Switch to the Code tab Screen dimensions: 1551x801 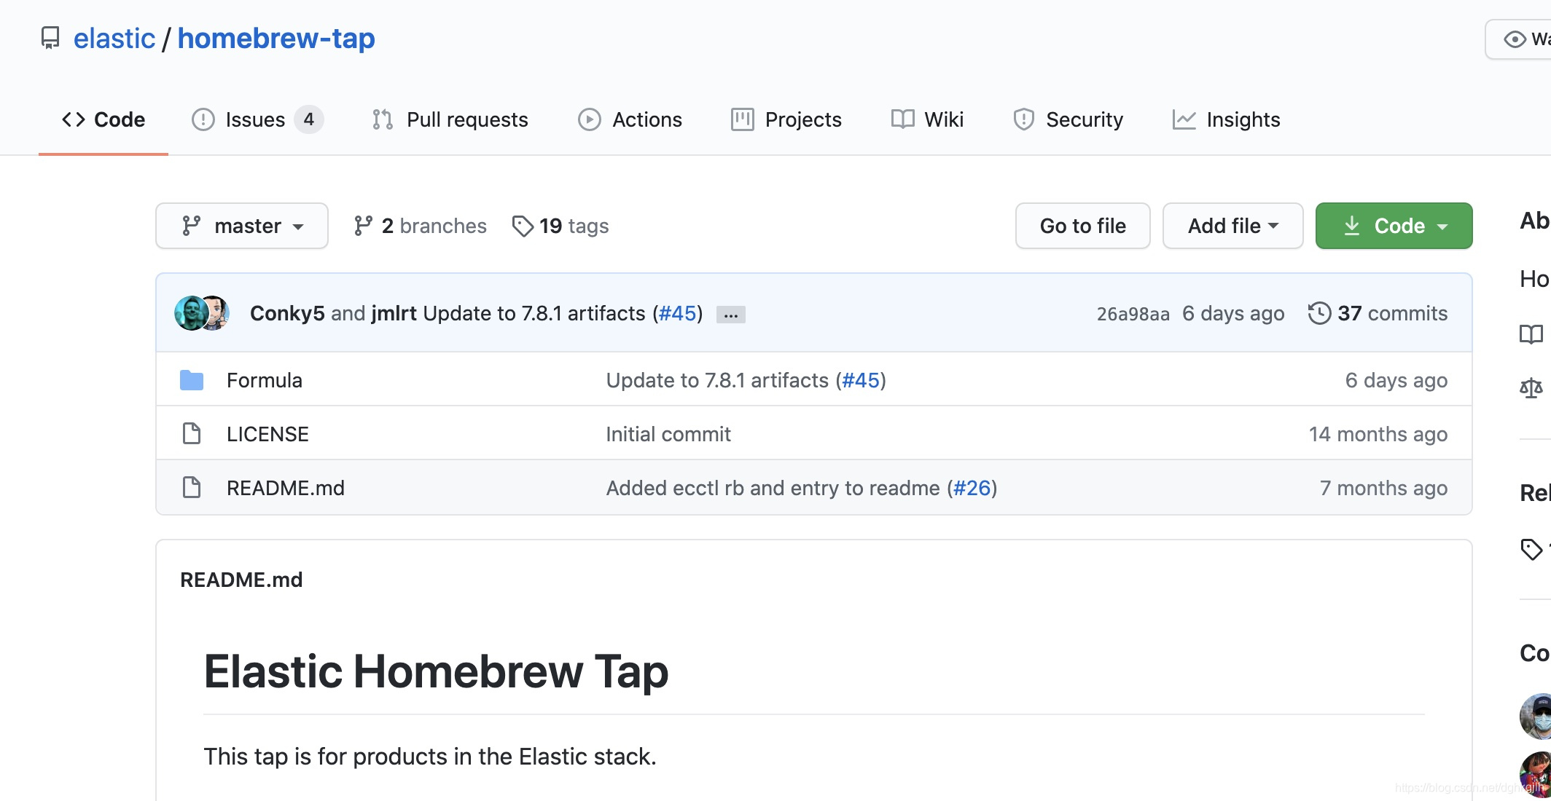(x=103, y=119)
